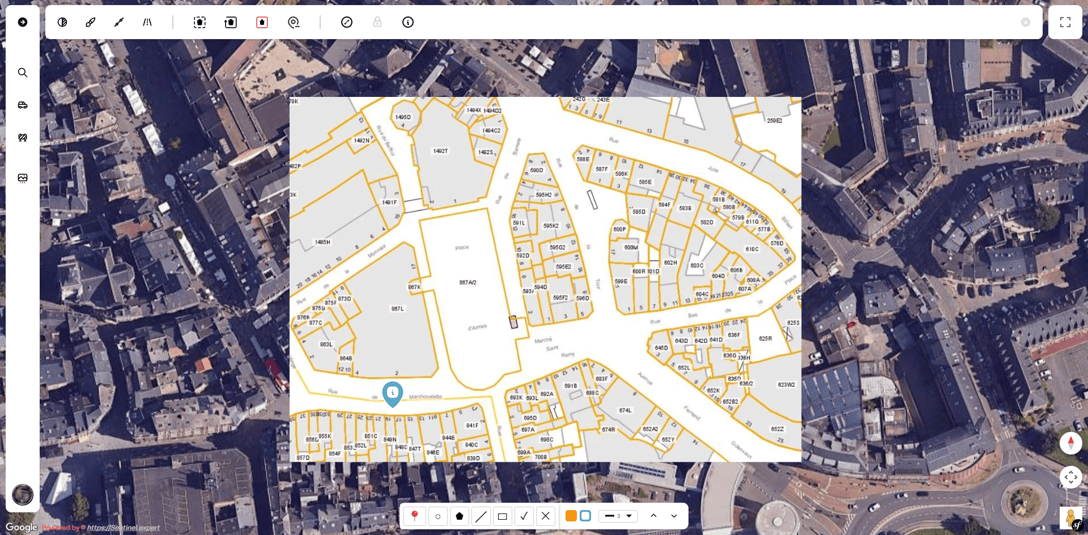This screenshot has height=535, width=1088.
Task: Select the paintbrush tool in top toolbar
Action: click(x=91, y=22)
